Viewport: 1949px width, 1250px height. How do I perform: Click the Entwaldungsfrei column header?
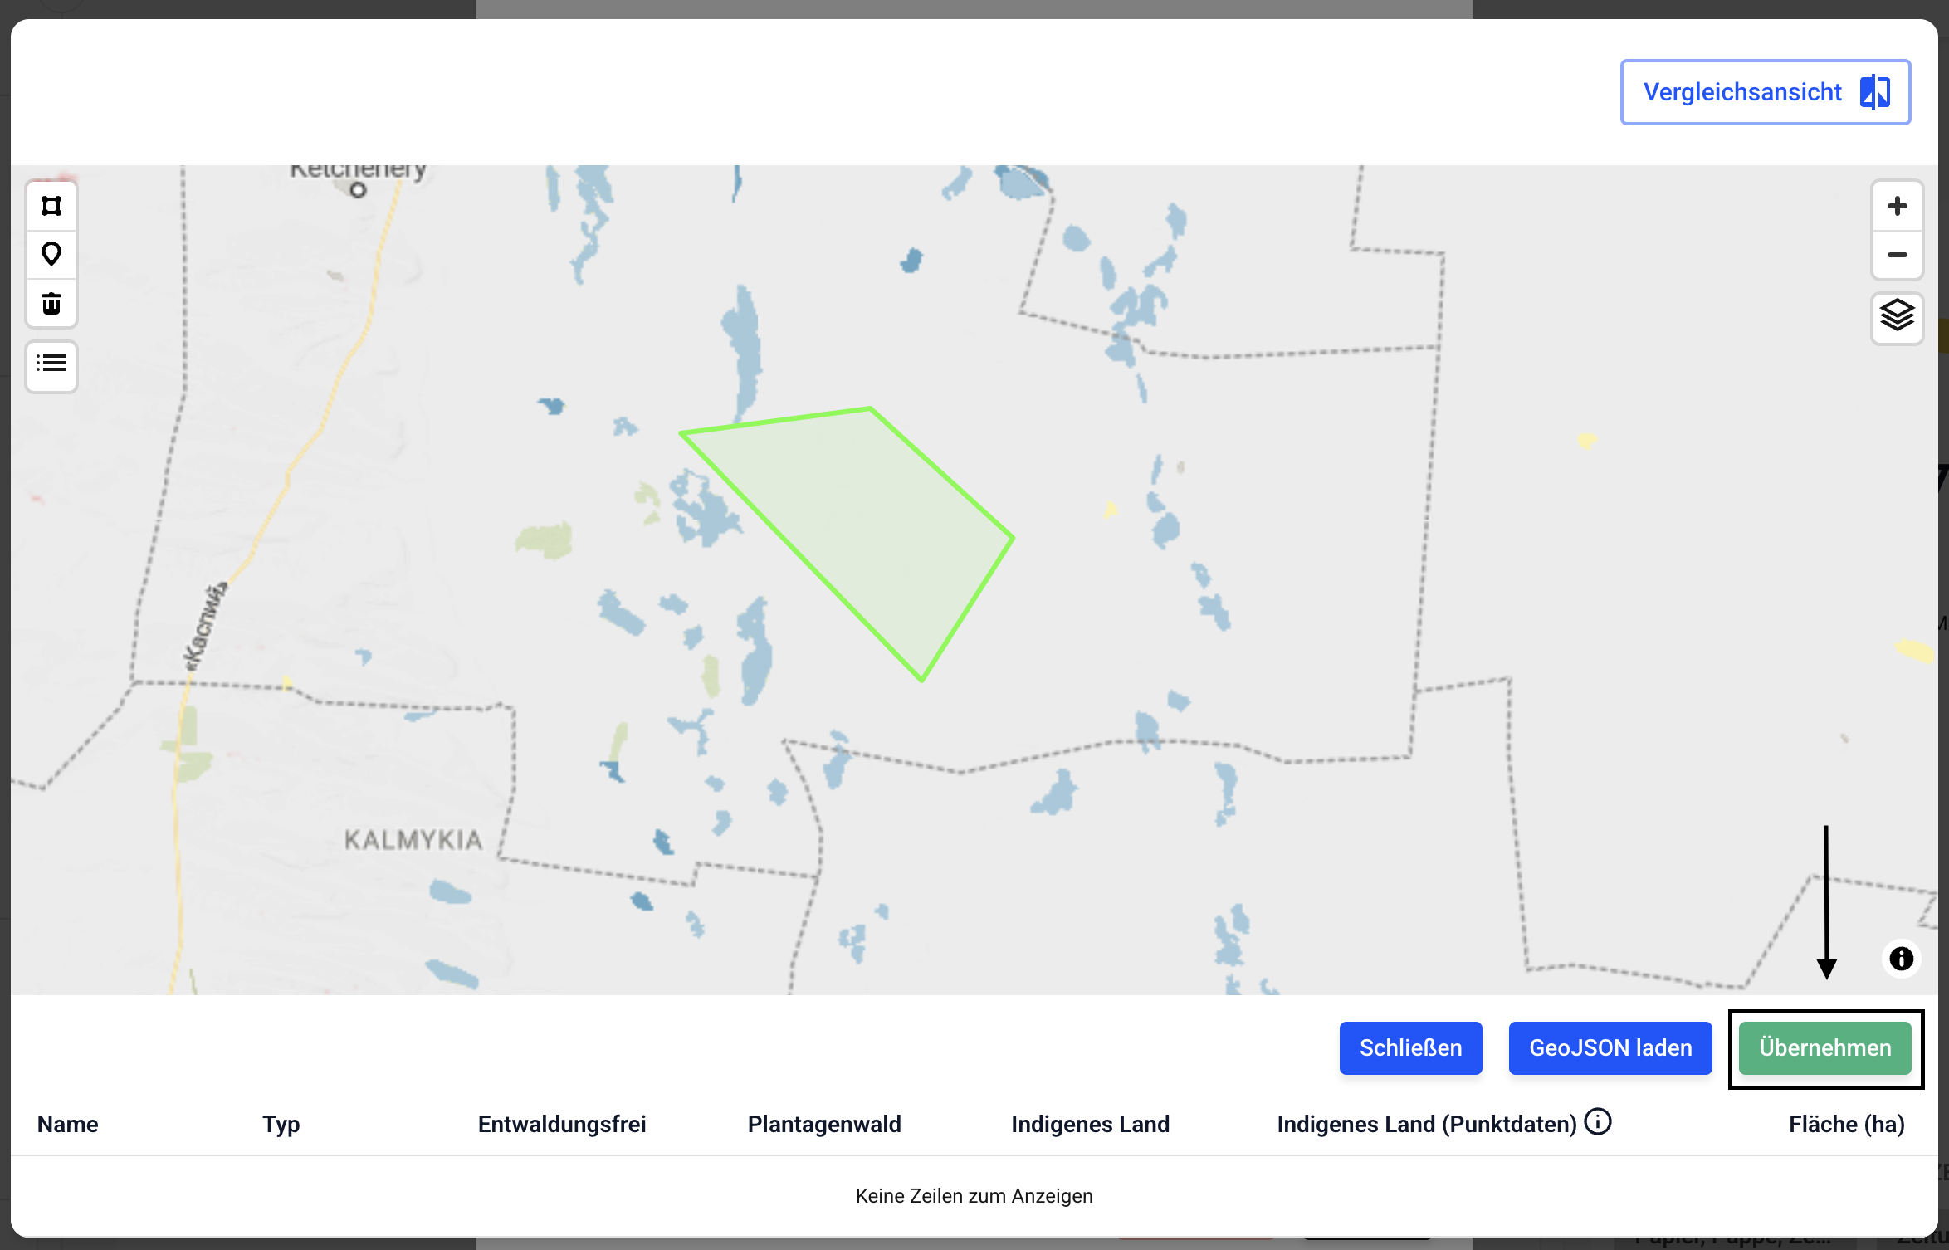coord(562,1124)
